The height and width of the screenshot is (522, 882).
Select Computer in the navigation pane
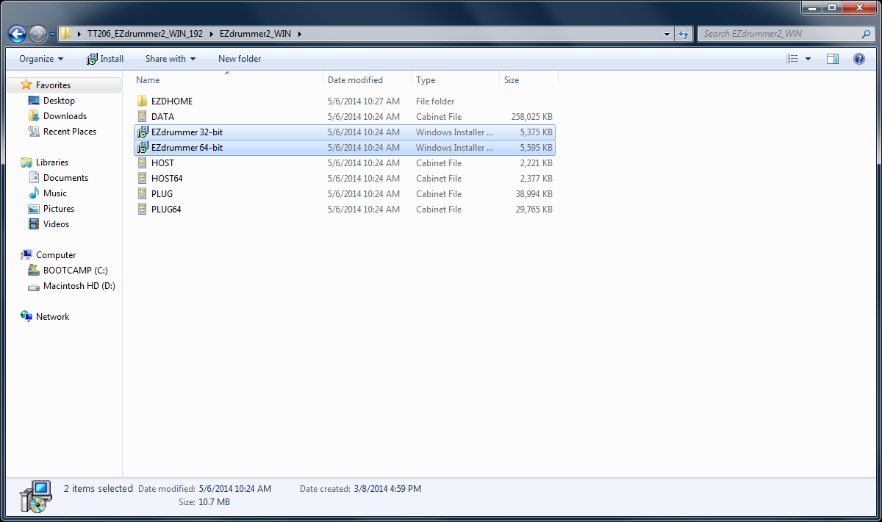[56, 255]
